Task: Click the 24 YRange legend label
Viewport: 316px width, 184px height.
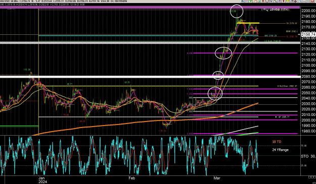Action: (x=280, y=150)
